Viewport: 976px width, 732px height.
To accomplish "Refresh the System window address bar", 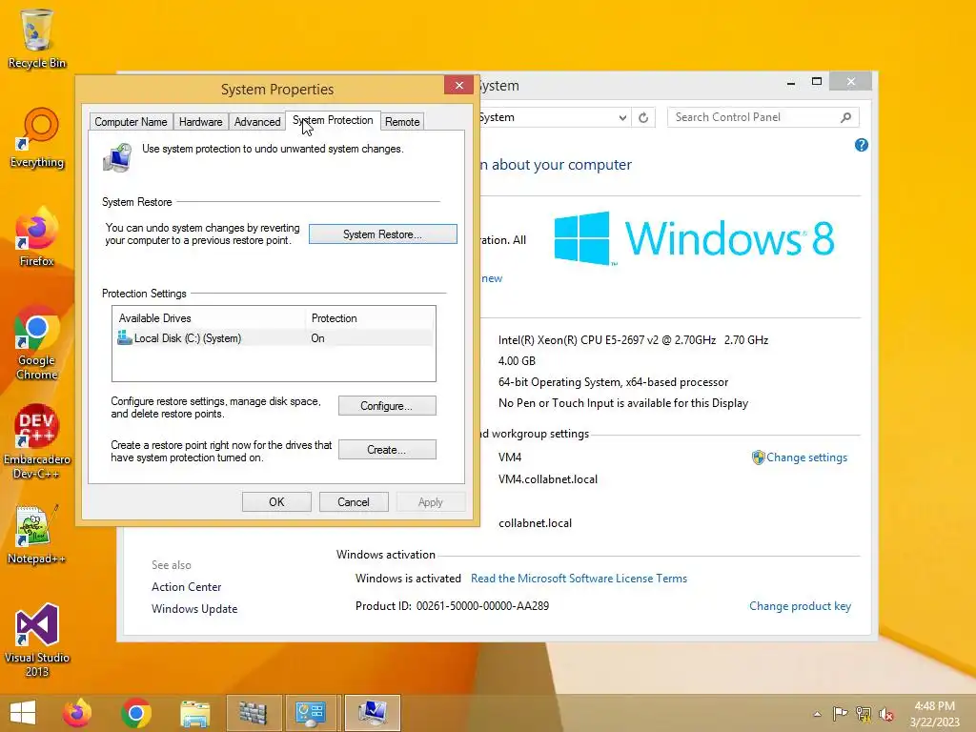I will click(x=643, y=117).
